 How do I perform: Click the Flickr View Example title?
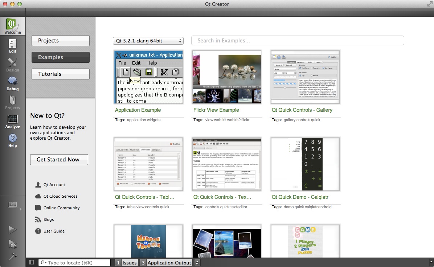(216, 110)
